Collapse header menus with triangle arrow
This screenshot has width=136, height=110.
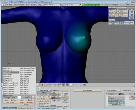(x=7, y=5)
